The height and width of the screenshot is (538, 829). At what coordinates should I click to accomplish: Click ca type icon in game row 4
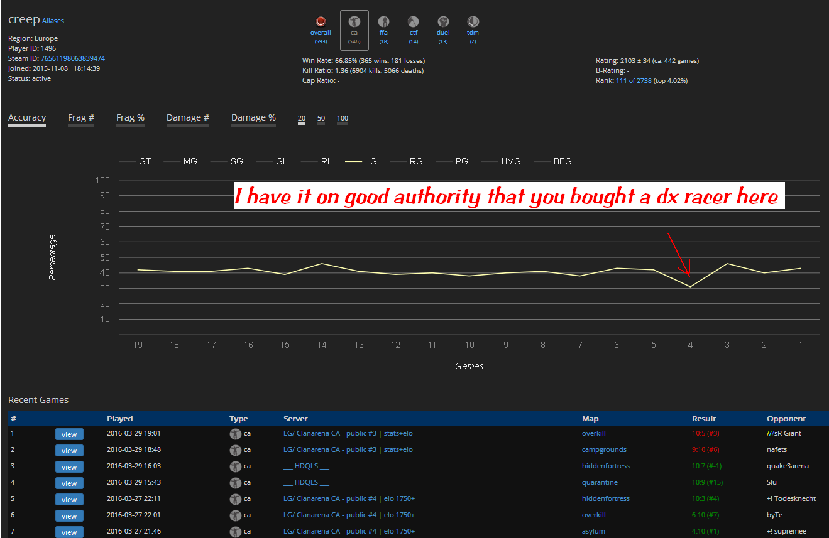tap(236, 483)
